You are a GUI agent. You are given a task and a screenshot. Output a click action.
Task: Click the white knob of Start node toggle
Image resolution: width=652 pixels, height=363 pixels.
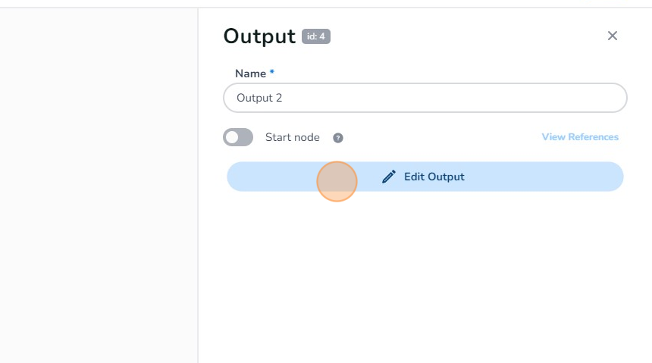[232, 137]
